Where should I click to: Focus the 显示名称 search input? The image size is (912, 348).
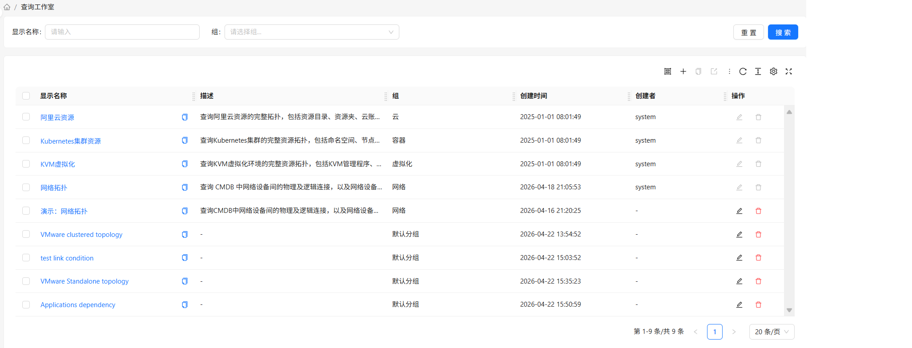(x=122, y=32)
